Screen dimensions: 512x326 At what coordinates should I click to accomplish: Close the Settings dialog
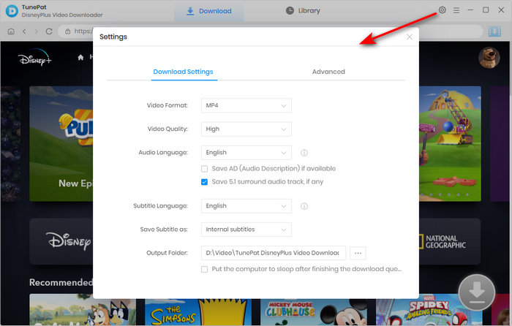pos(410,37)
